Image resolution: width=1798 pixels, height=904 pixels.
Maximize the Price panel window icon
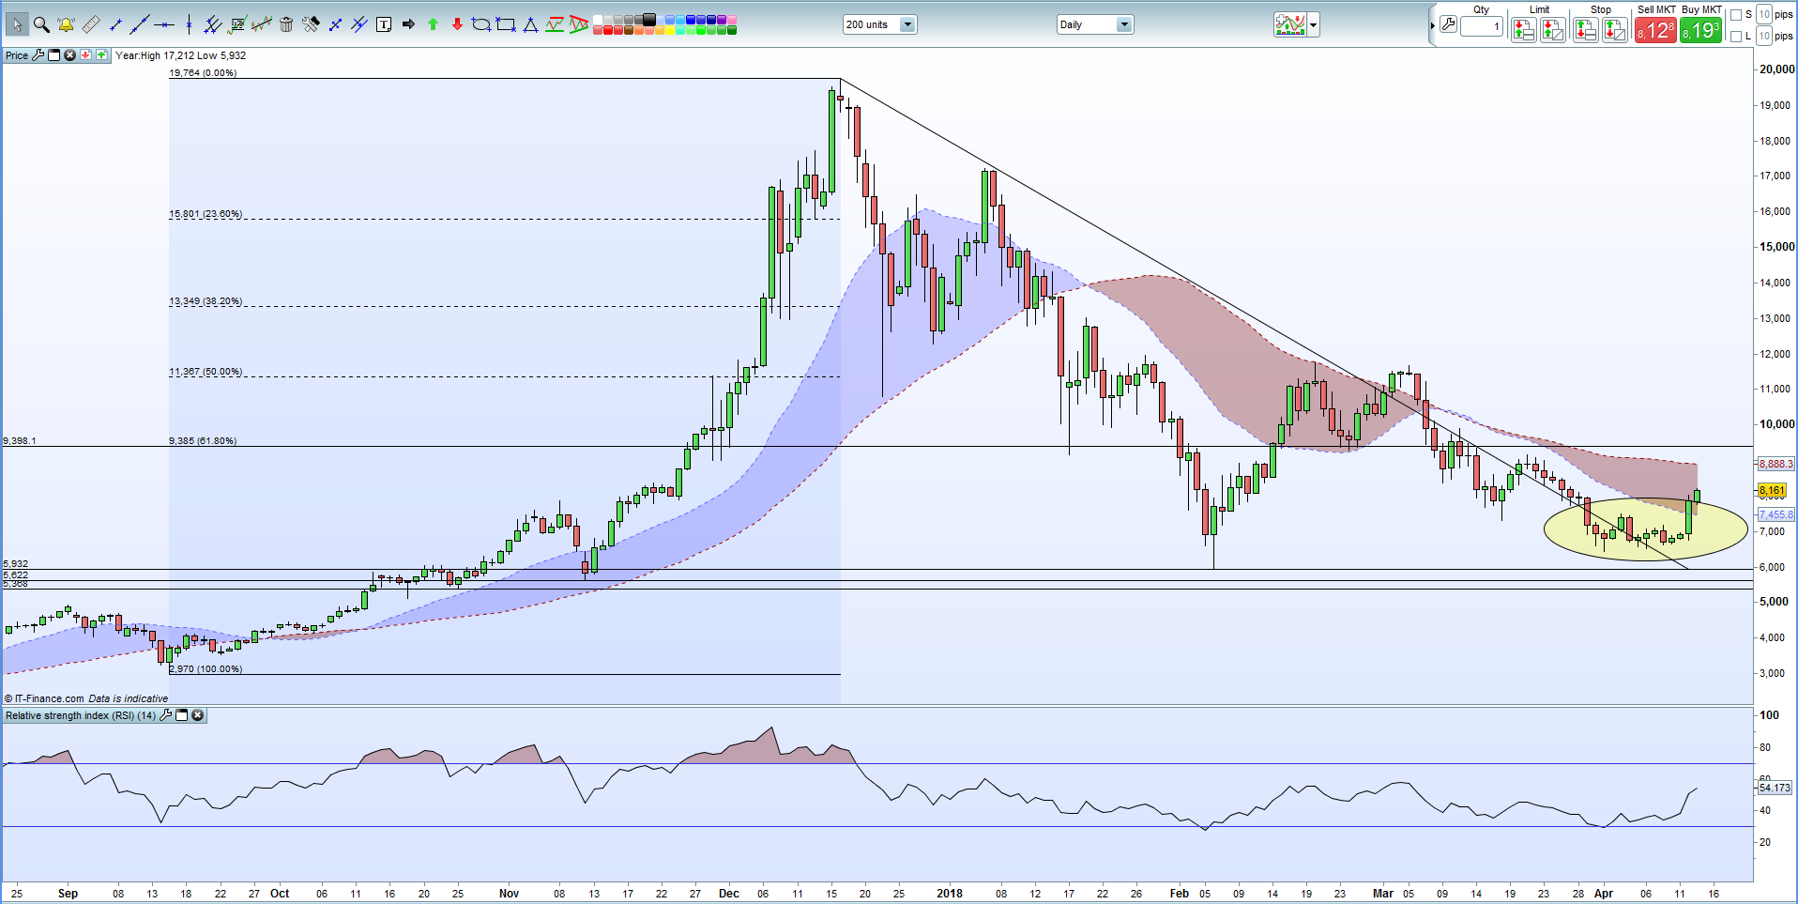click(53, 55)
